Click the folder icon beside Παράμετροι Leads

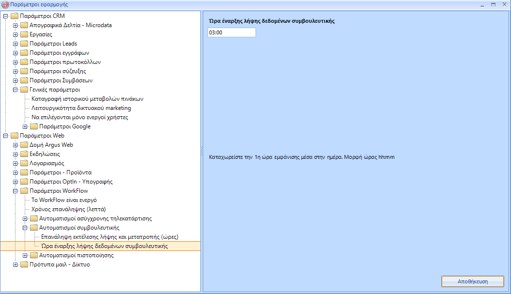(x=24, y=44)
